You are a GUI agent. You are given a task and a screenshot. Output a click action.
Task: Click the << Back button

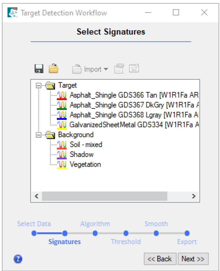point(160,259)
